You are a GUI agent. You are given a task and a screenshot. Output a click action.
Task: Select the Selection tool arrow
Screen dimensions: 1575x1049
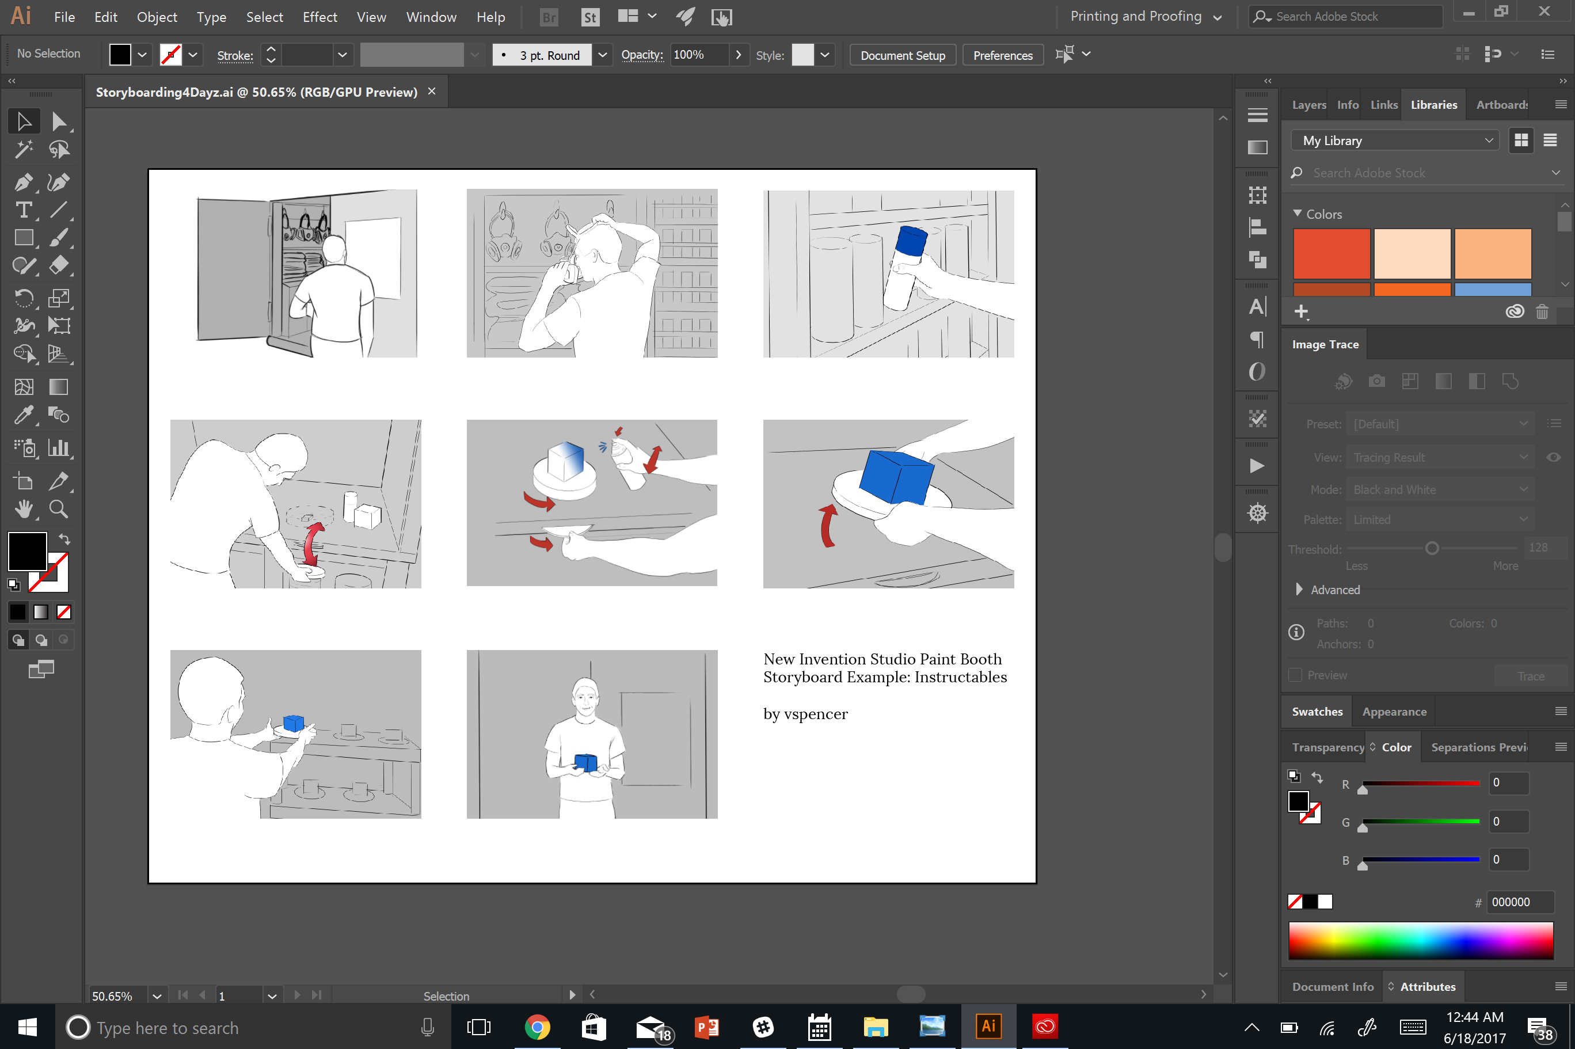(24, 121)
